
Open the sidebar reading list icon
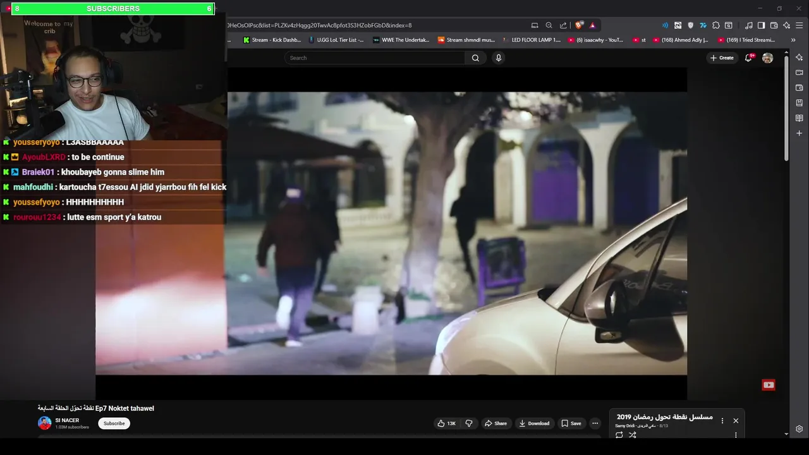tap(800, 118)
